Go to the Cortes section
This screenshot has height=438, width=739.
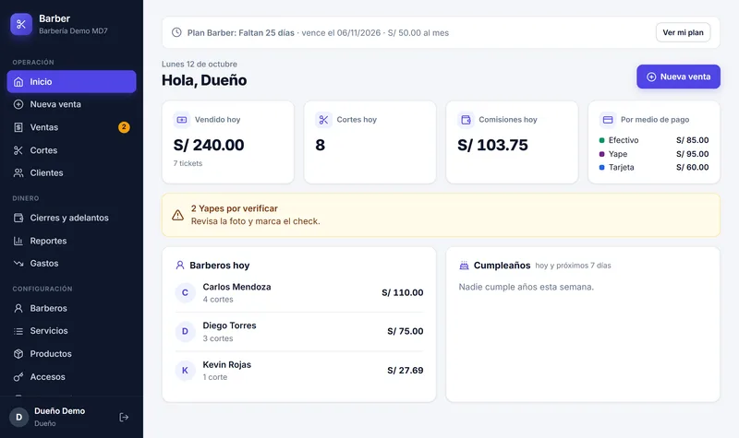coord(72,150)
